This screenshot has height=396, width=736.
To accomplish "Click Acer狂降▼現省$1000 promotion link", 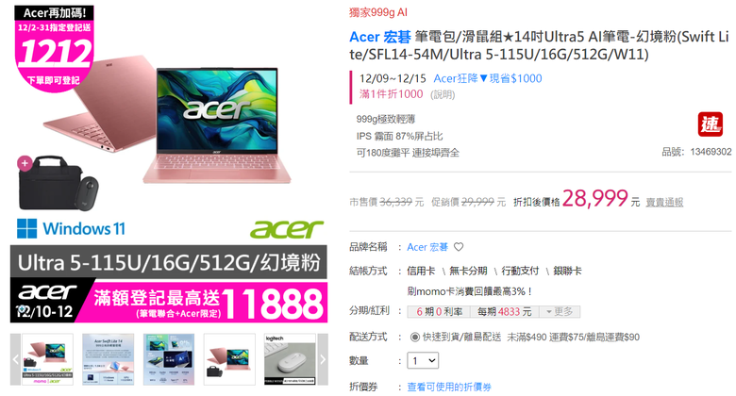I will tap(488, 78).
